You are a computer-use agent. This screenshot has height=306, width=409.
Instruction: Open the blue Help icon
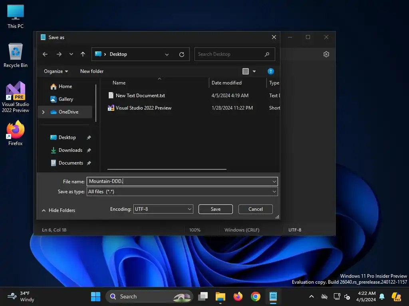pyautogui.click(x=270, y=71)
